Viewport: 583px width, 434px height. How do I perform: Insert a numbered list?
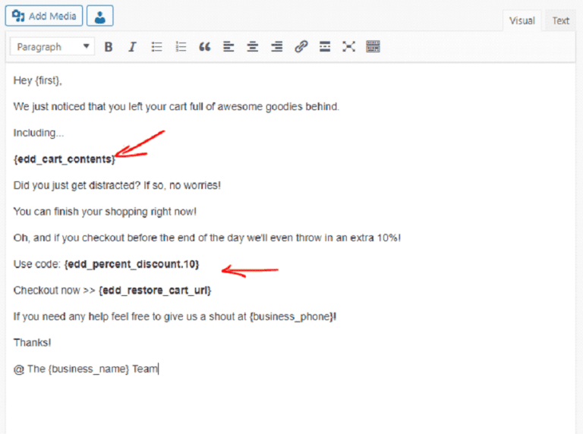[x=181, y=47]
